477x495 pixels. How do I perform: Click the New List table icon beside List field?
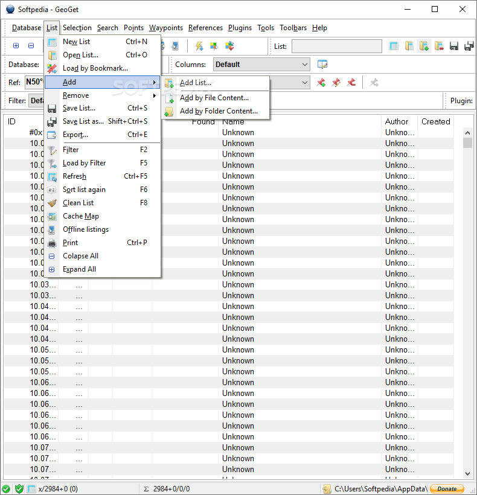tap(393, 46)
